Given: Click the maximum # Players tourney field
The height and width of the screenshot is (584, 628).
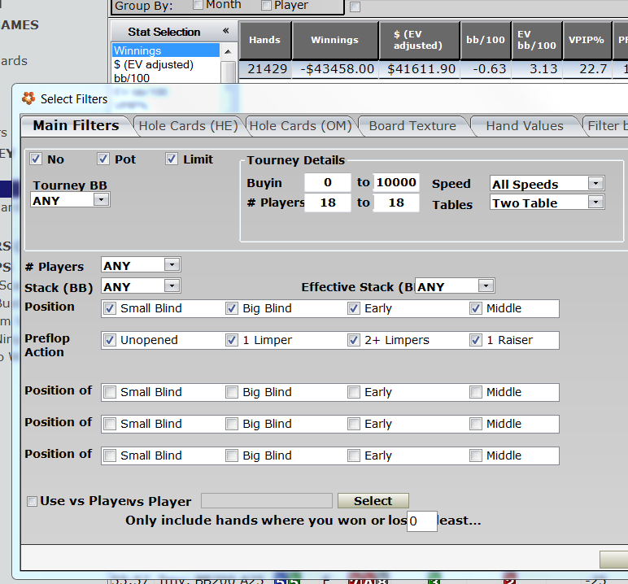Looking at the screenshot, I should pos(396,203).
